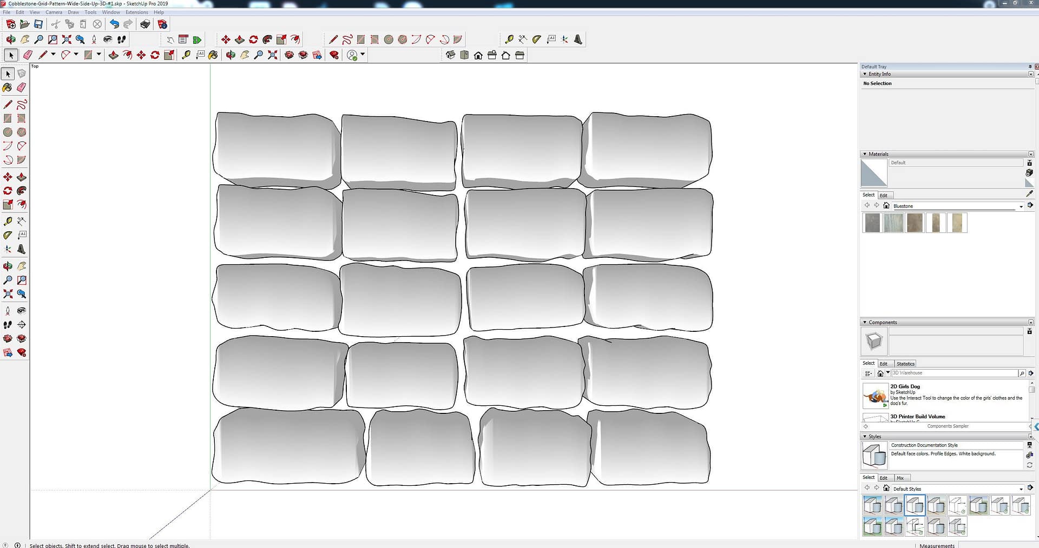
Task: Select the Eraser tool in left toolbar
Action: tap(22, 88)
